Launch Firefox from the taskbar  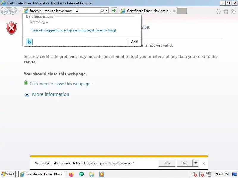[x=71, y=174]
